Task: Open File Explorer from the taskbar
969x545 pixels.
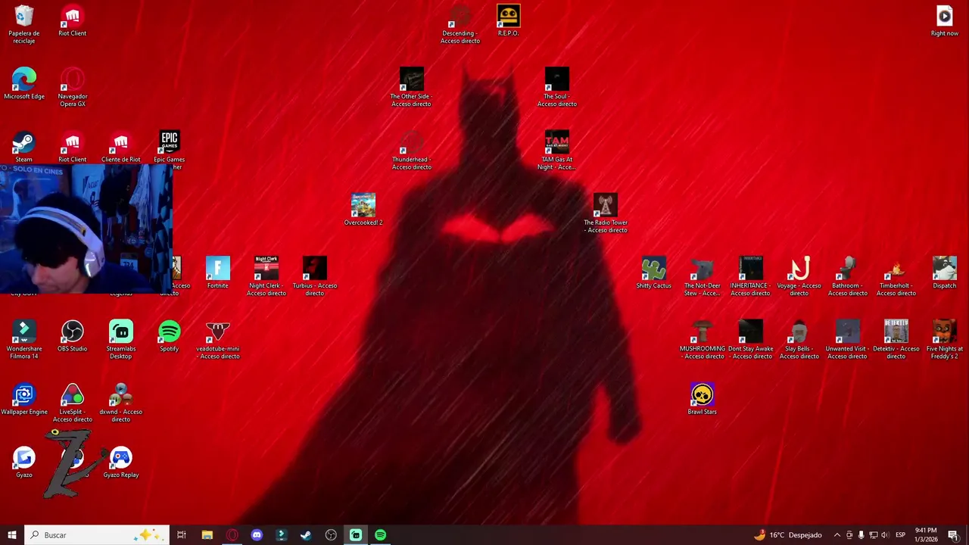Action: pos(207,535)
